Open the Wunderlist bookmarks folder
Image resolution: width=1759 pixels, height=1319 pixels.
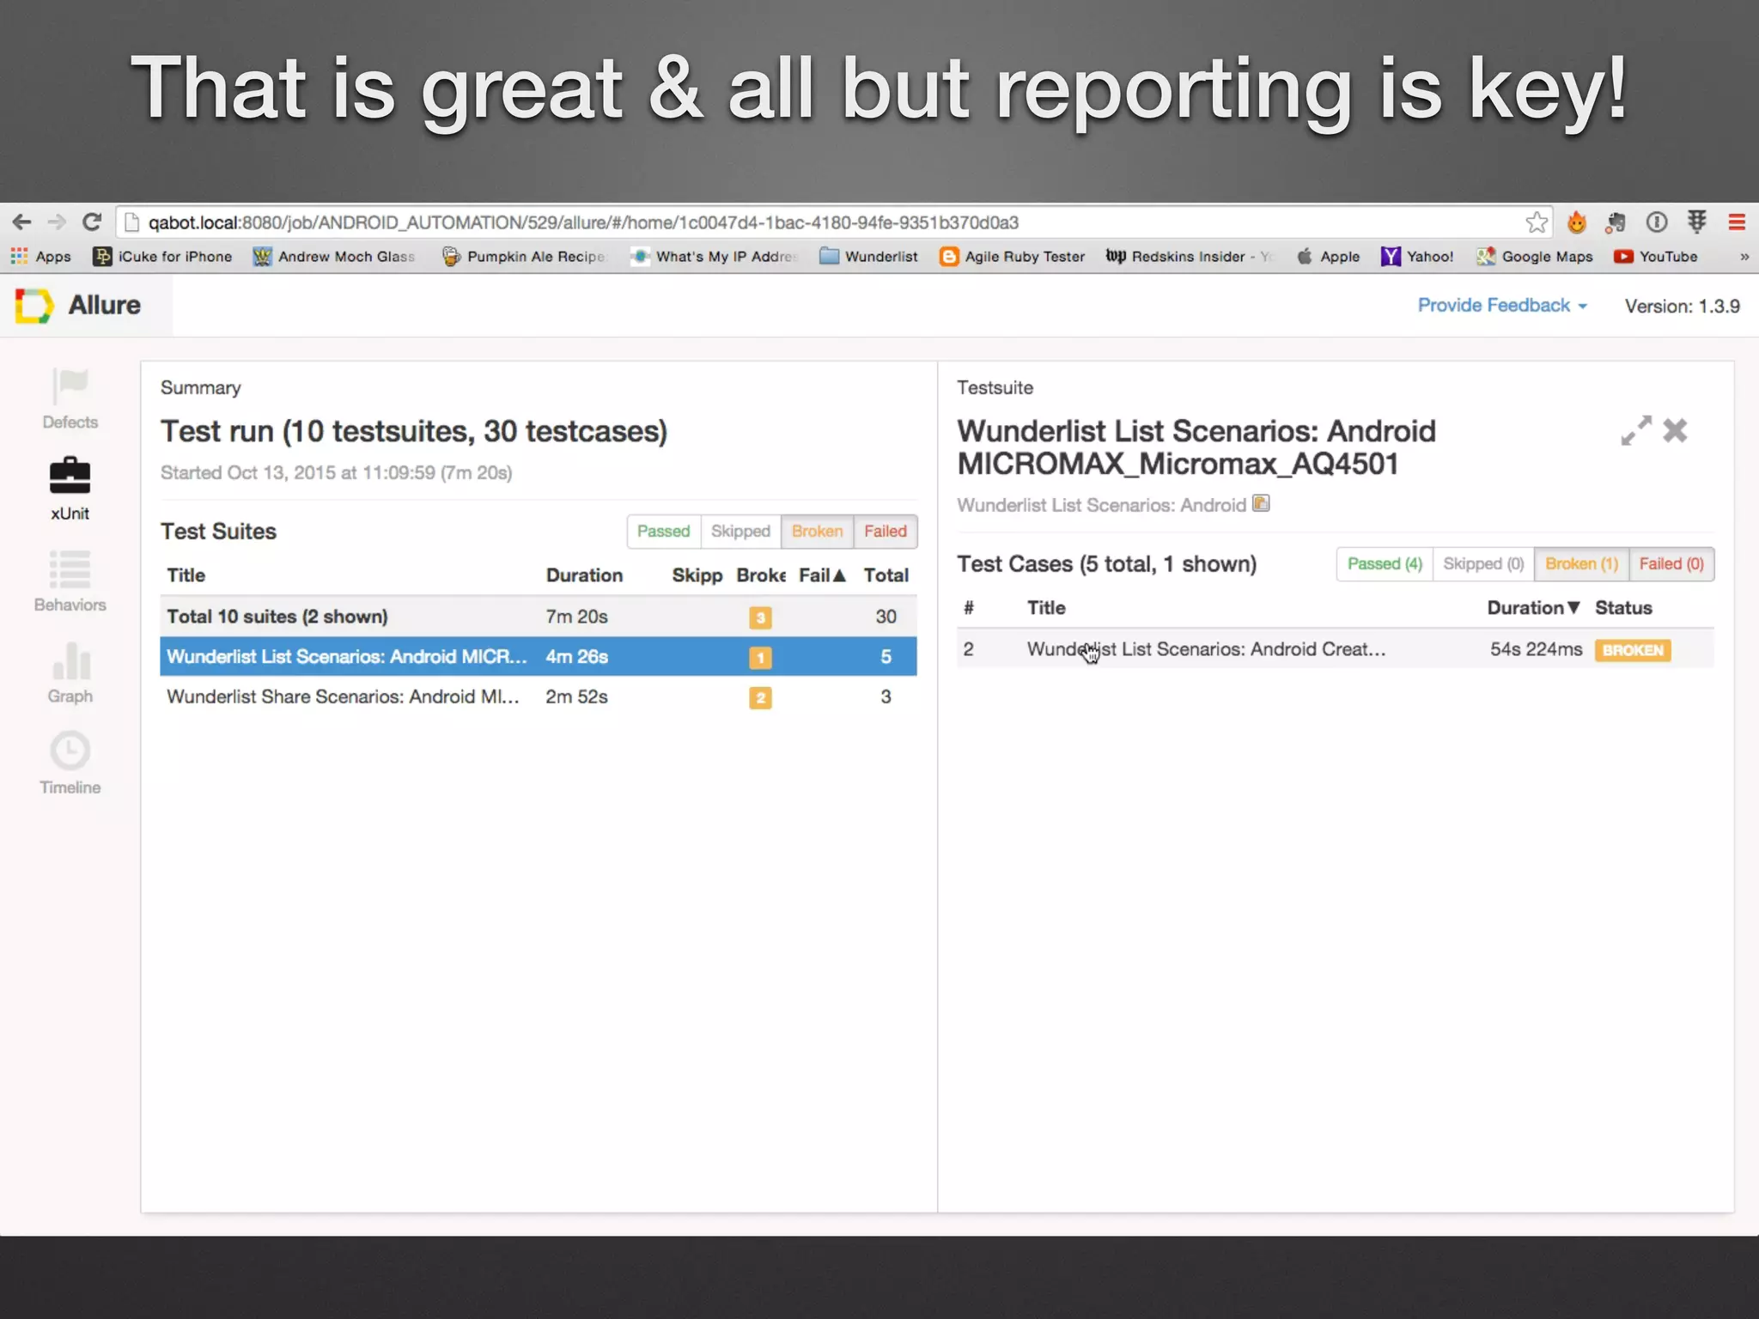click(x=868, y=256)
